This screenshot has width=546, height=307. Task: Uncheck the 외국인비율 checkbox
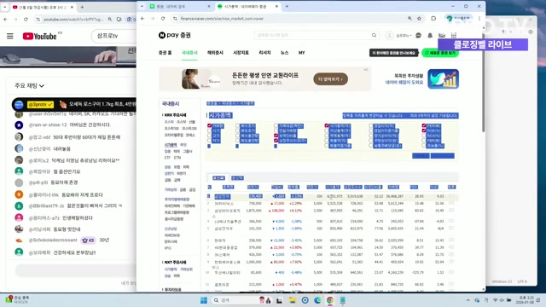coord(276,136)
